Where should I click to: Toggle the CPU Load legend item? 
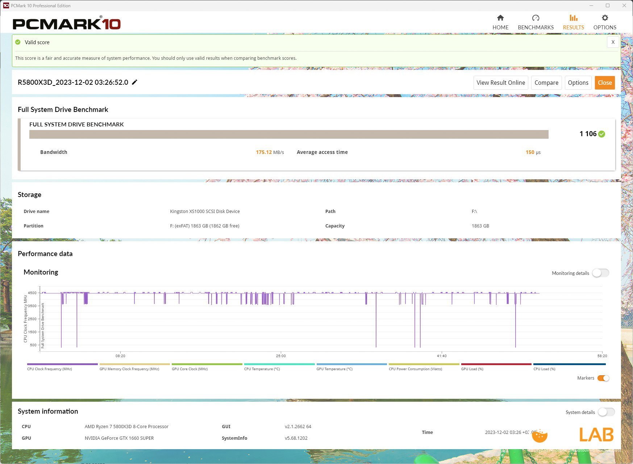click(569, 367)
